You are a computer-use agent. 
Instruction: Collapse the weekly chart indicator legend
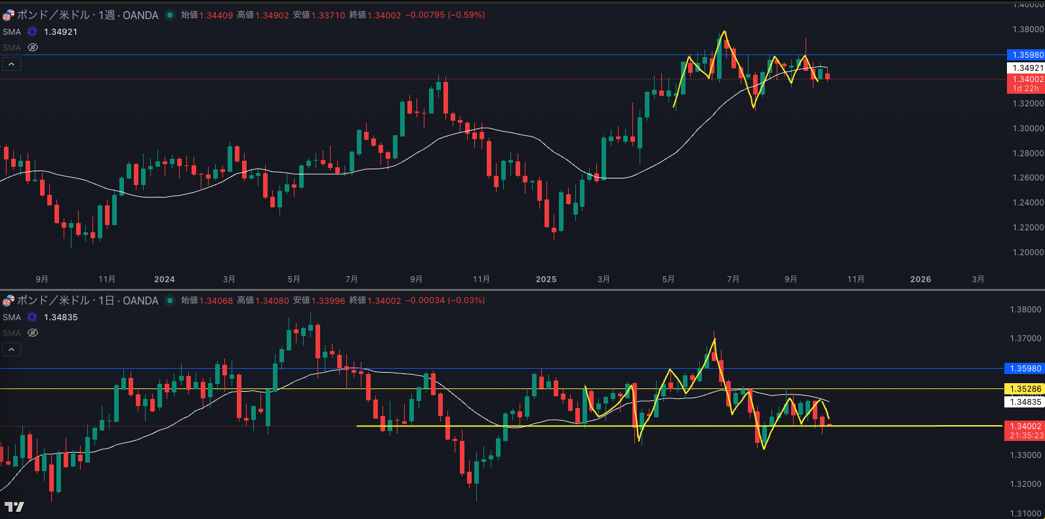point(12,64)
